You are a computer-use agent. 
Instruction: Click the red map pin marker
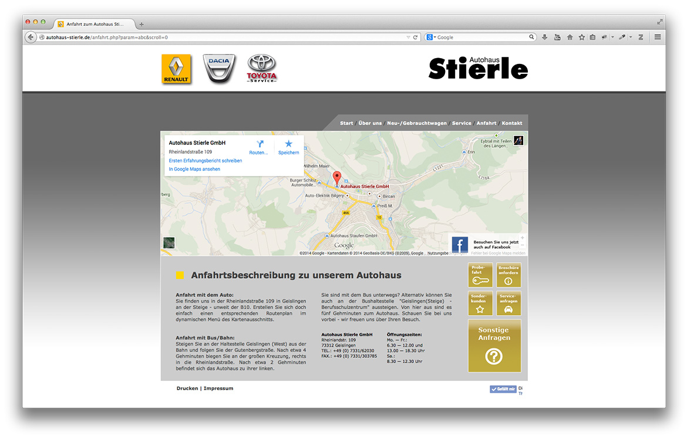[x=336, y=177]
